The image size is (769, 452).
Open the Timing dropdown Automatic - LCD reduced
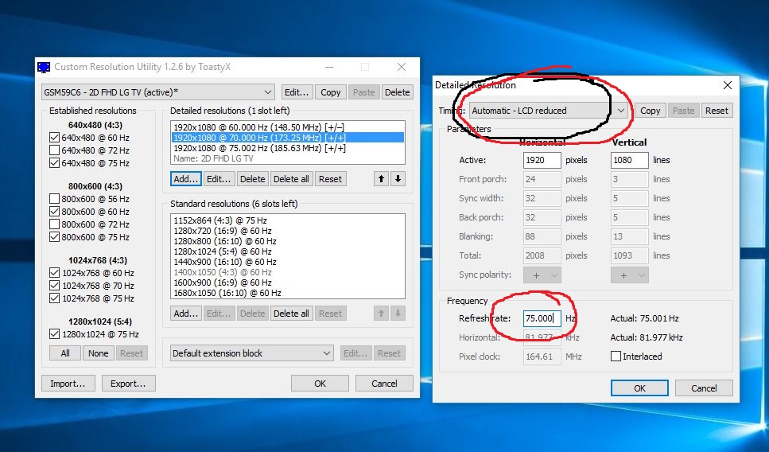[548, 111]
